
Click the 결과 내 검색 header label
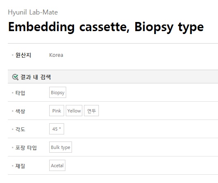point(36,77)
